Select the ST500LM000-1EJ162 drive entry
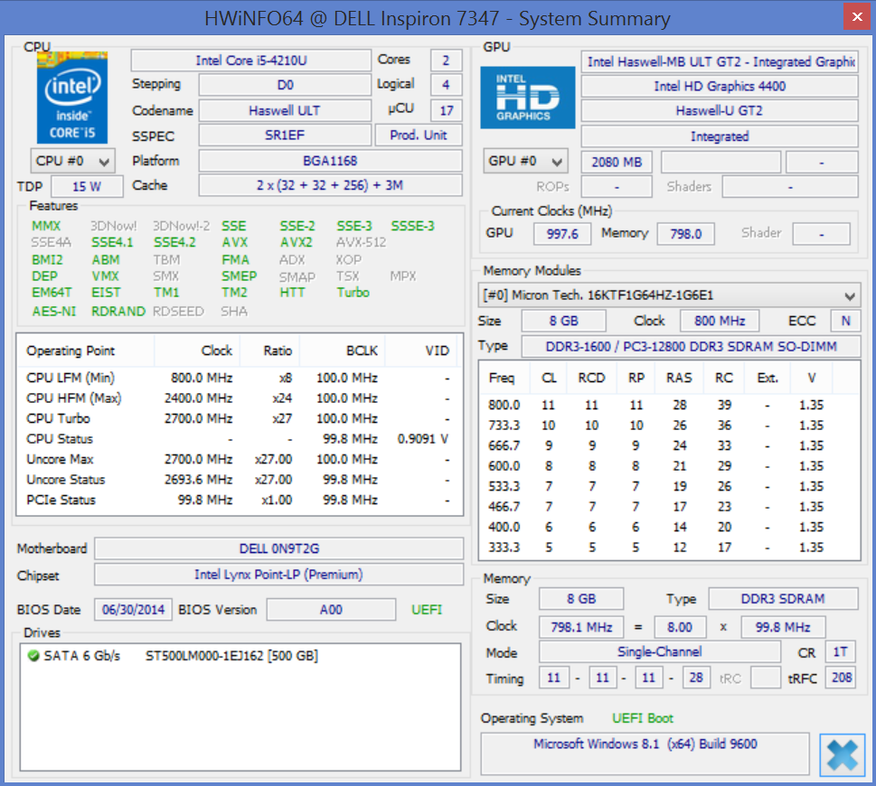This screenshot has width=876, height=786. (x=240, y=655)
